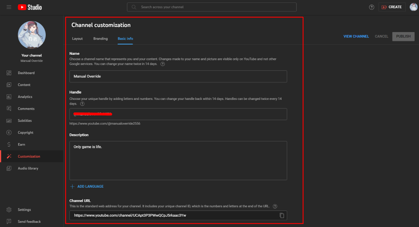Click the channel URL text field
Image resolution: width=419 pixels, height=227 pixels.
[178, 215]
